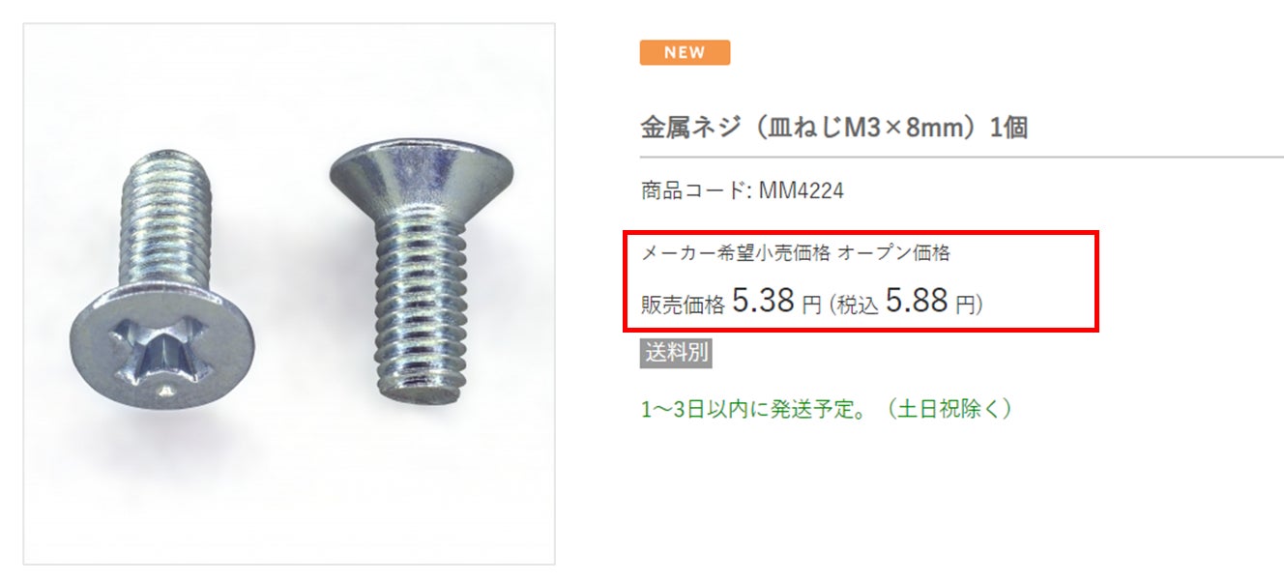Click the tax-included price 5.88
Screen dimensions: 1284x581
[x=917, y=302]
